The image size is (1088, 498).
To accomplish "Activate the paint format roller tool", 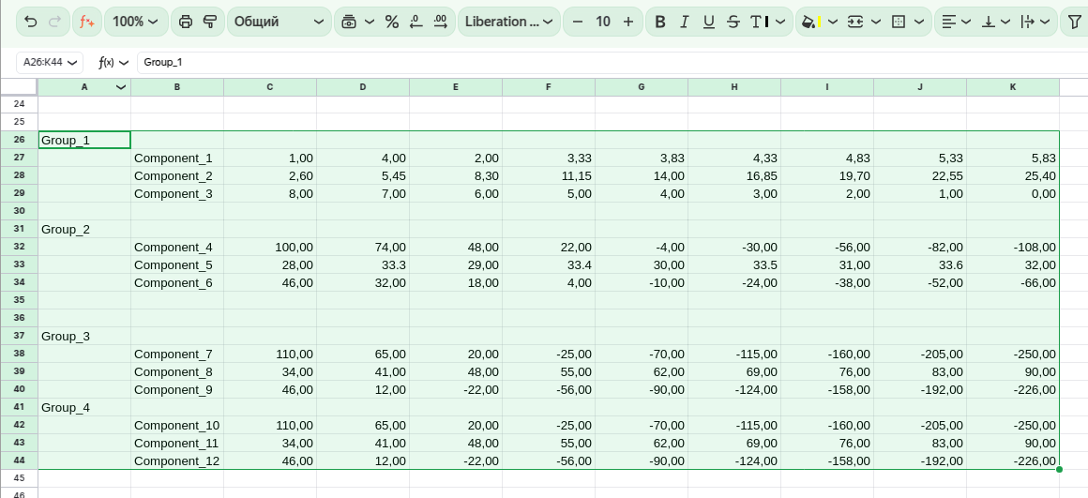I will [209, 22].
